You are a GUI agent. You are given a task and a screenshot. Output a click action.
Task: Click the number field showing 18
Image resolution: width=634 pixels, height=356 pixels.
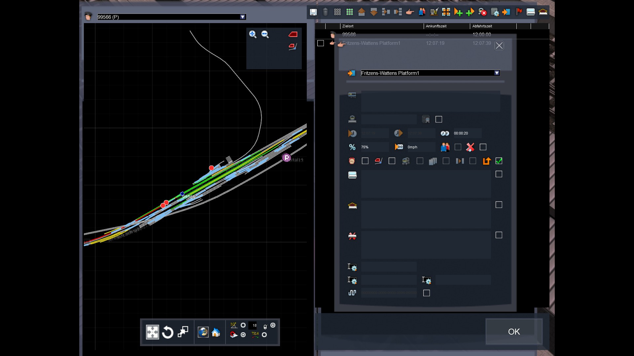pos(253,325)
